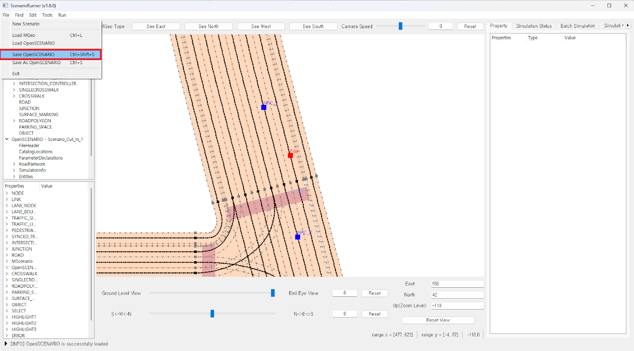Image resolution: width=634 pixels, height=351 pixels.
Task: Click the tab scroll right arrow
Action: point(628,26)
